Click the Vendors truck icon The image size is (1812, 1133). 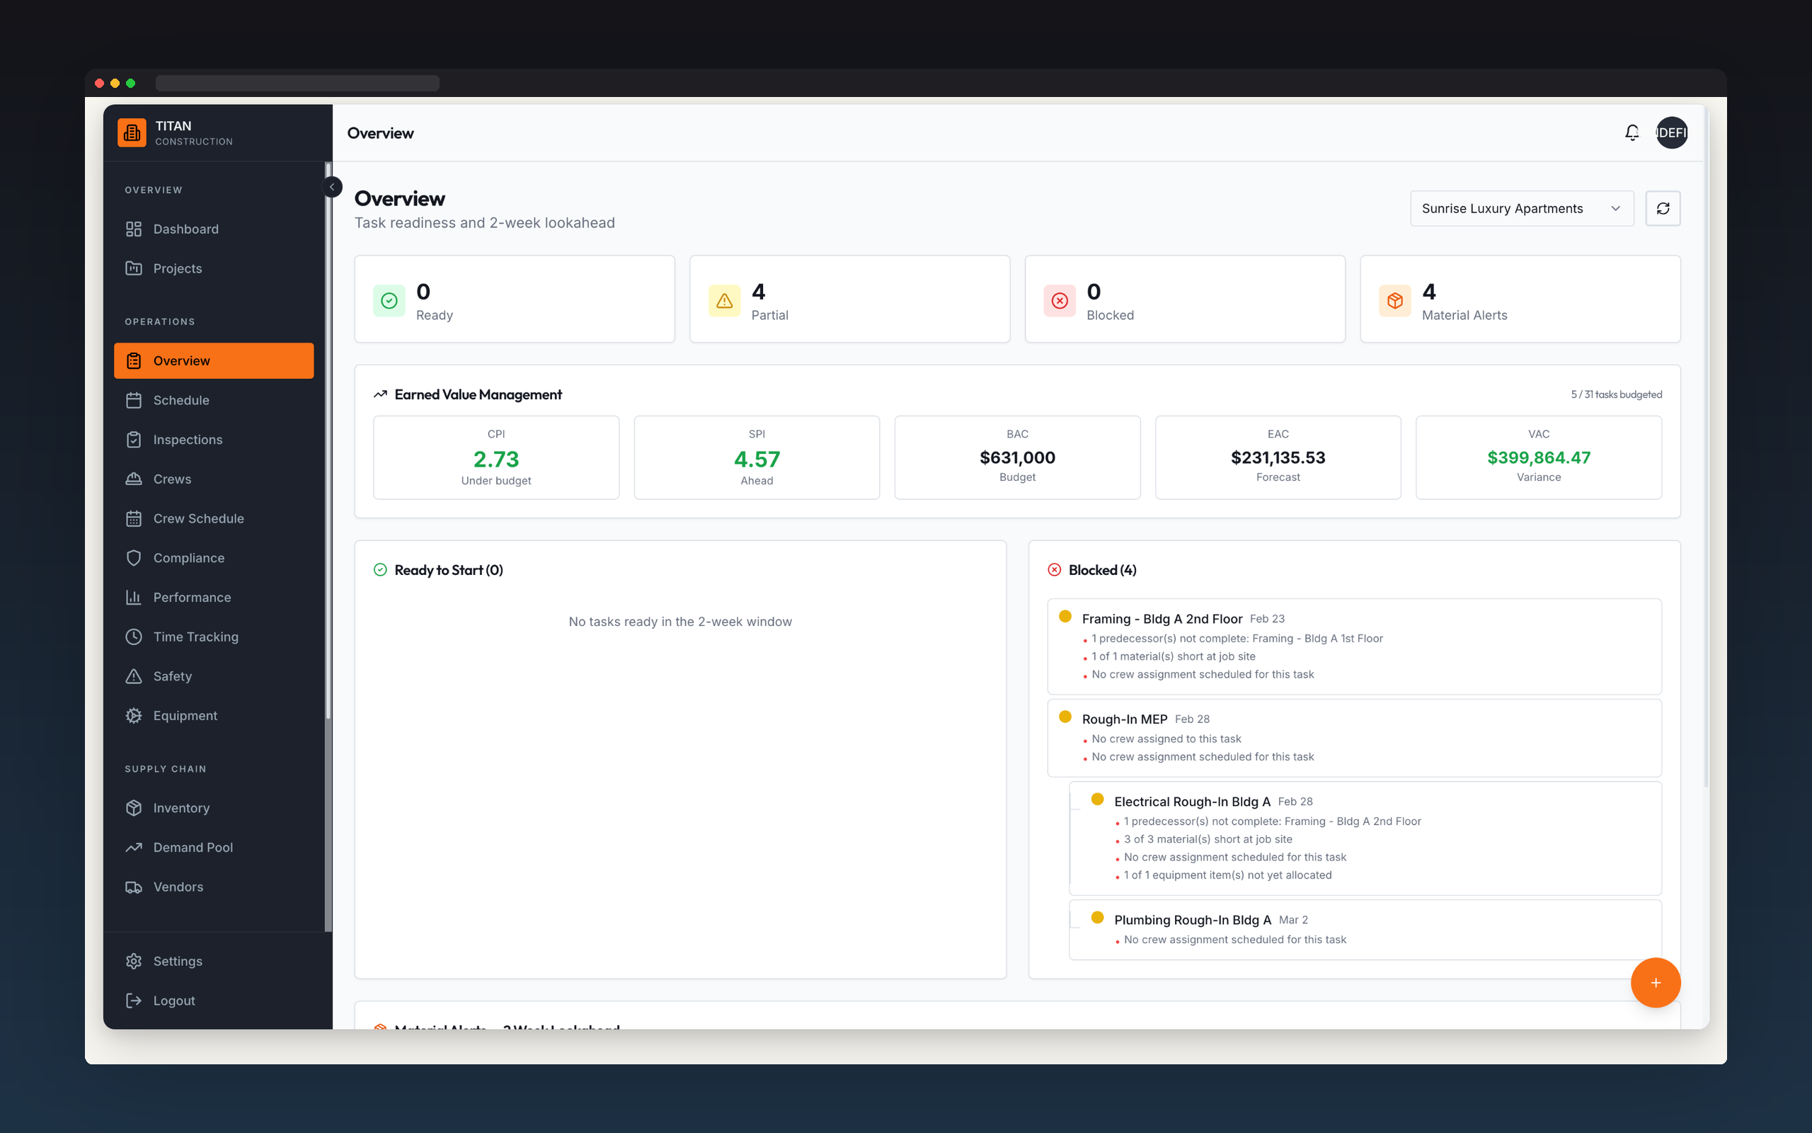coord(134,887)
